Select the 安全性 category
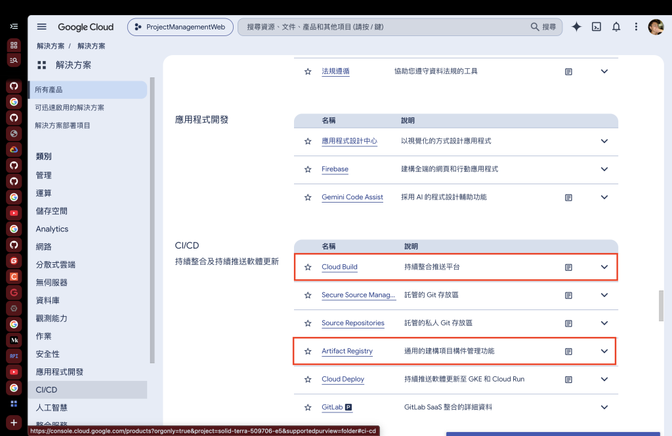Viewport: 672px width, 436px height. tap(47, 354)
